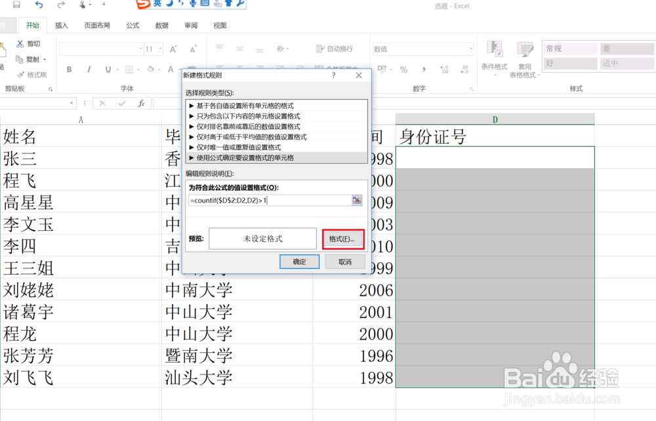Open the 视图 ribbon tab
The height and width of the screenshot is (421, 656).
(x=219, y=25)
